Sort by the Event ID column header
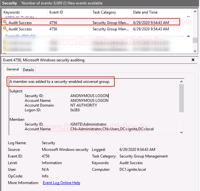The height and width of the screenshot is (191, 200). point(69,12)
